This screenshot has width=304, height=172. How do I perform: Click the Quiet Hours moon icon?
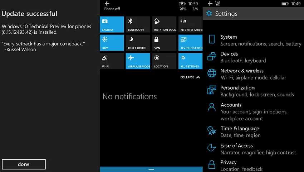point(131,39)
